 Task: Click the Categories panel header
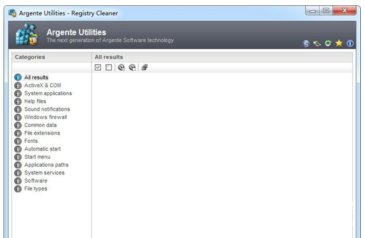coord(51,57)
